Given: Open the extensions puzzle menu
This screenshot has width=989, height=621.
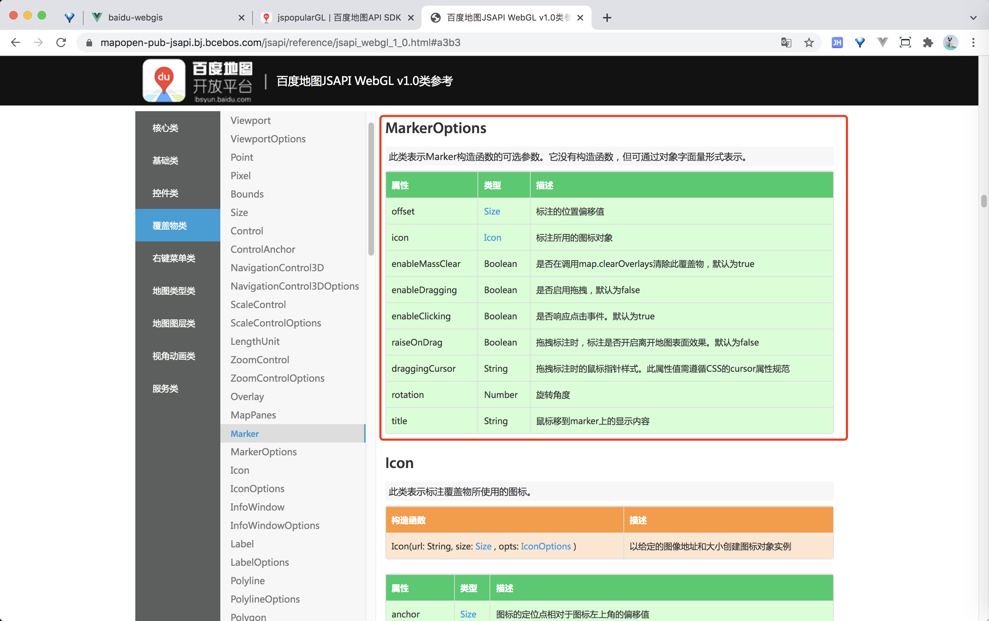Looking at the screenshot, I should click(x=928, y=42).
